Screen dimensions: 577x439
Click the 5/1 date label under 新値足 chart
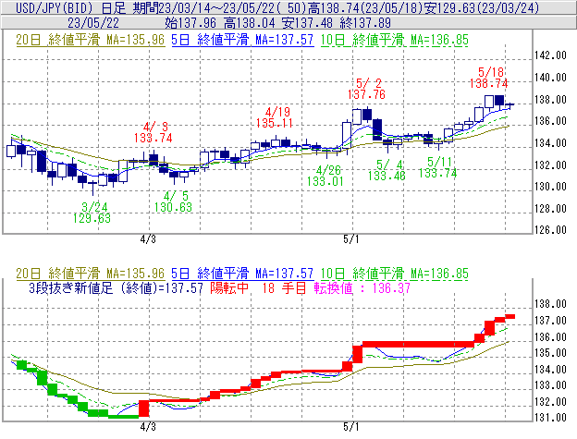click(351, 427)
